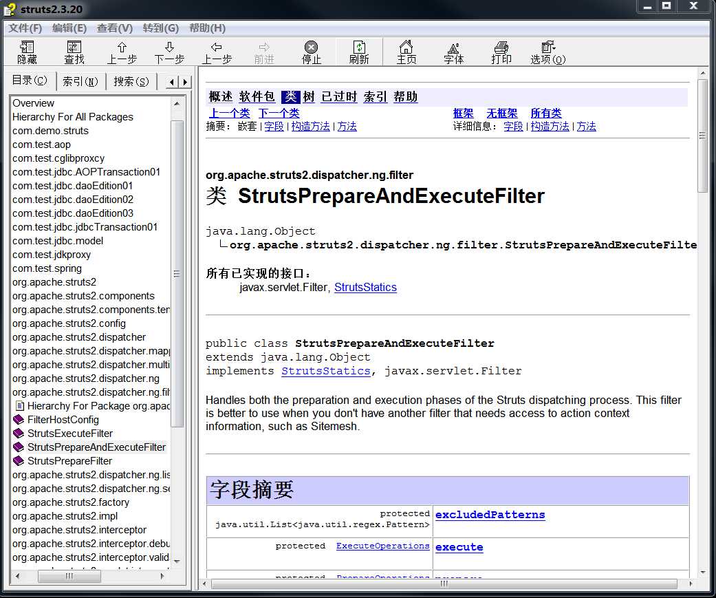The height and width of the screenshot is (598, 716).
Task: Click the 框架 link
Action: pos(463,113)
